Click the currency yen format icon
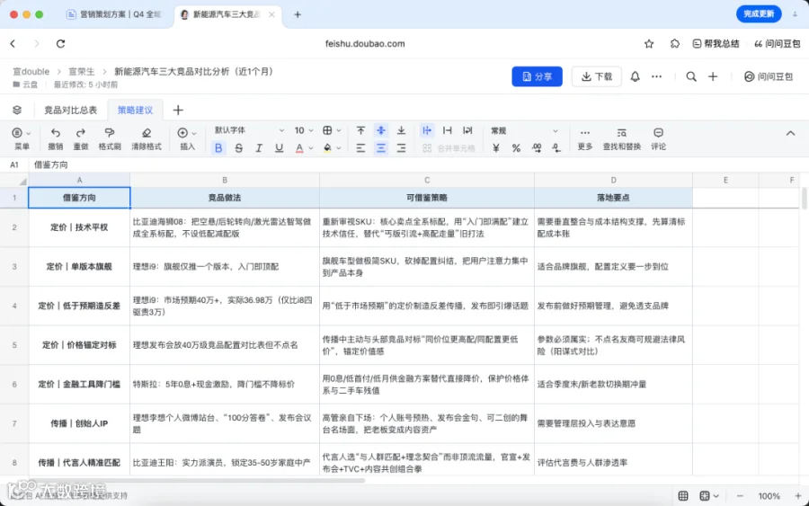Screen dimensions: 809x506 (x=496, y=148)
